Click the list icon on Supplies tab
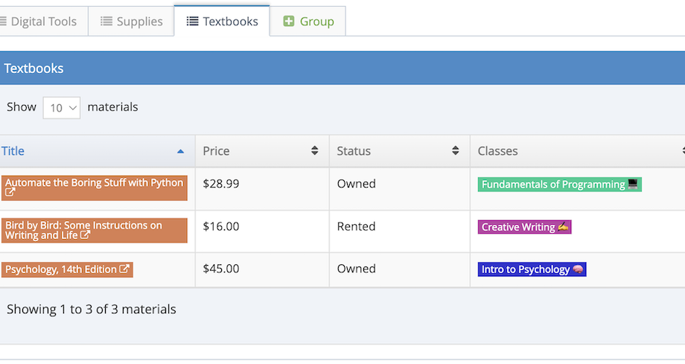685x364 pixels. tap(106, 22)
